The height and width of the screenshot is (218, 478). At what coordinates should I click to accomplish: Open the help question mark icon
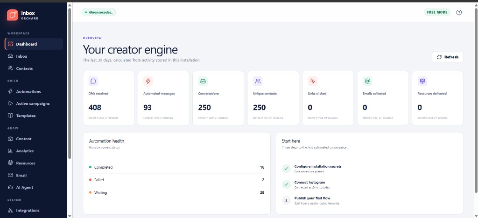click(459, 13)
